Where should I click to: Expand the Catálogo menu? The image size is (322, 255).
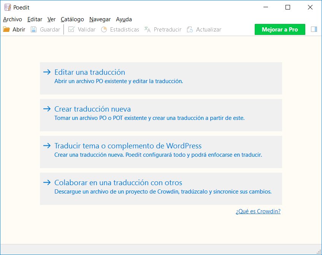[x=72, y=19]
